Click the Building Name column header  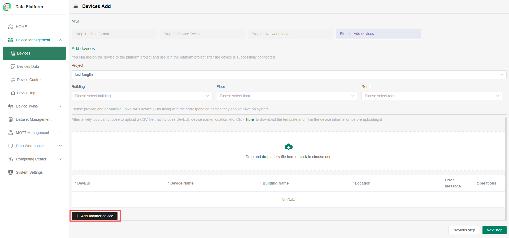pos(276,183)
